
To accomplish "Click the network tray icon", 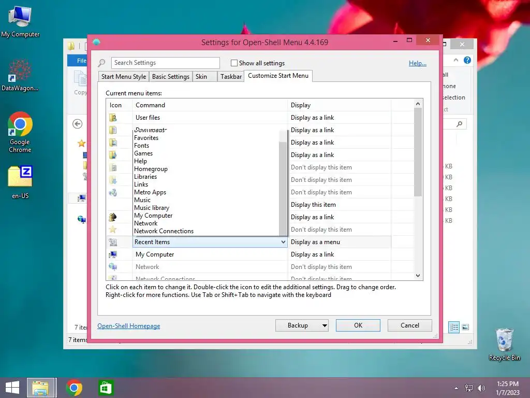I will [x=469, y=388].
